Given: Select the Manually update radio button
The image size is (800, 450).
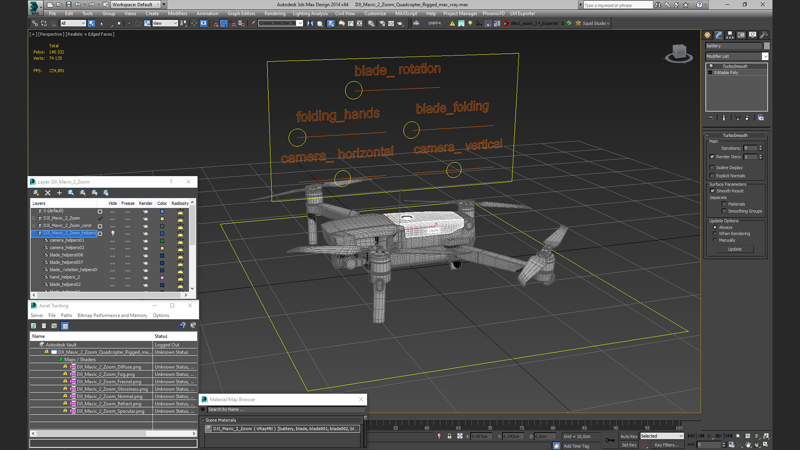Looking at the screenshot, I should click(715, 240).
